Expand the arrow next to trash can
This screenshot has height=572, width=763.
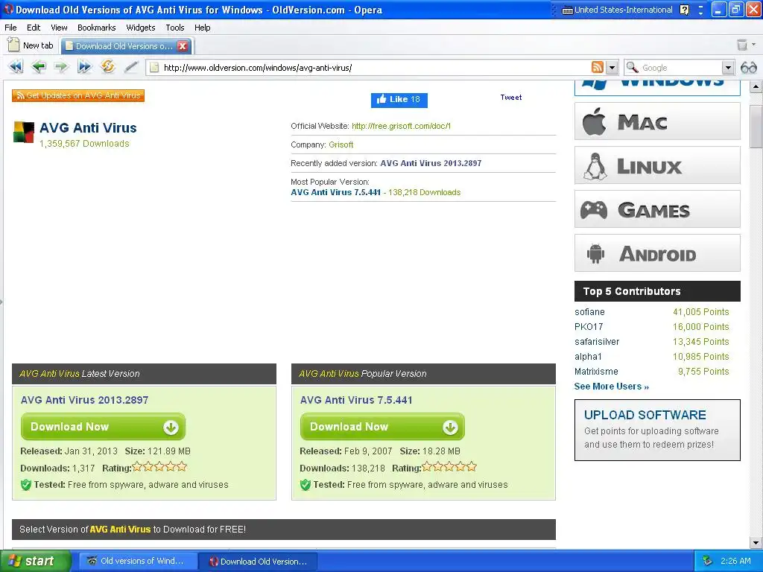coord(754,45)
